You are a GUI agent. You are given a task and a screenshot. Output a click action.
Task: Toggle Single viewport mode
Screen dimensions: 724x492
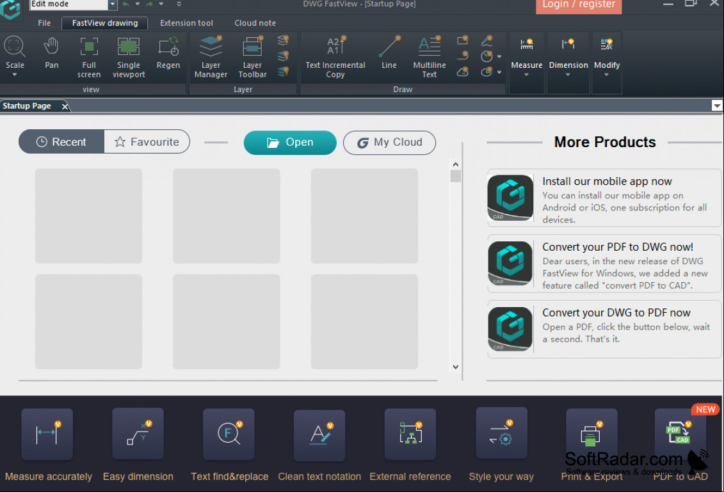129,57
